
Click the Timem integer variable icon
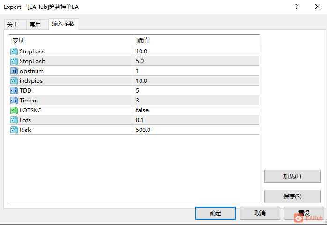[x=14, y=100]
